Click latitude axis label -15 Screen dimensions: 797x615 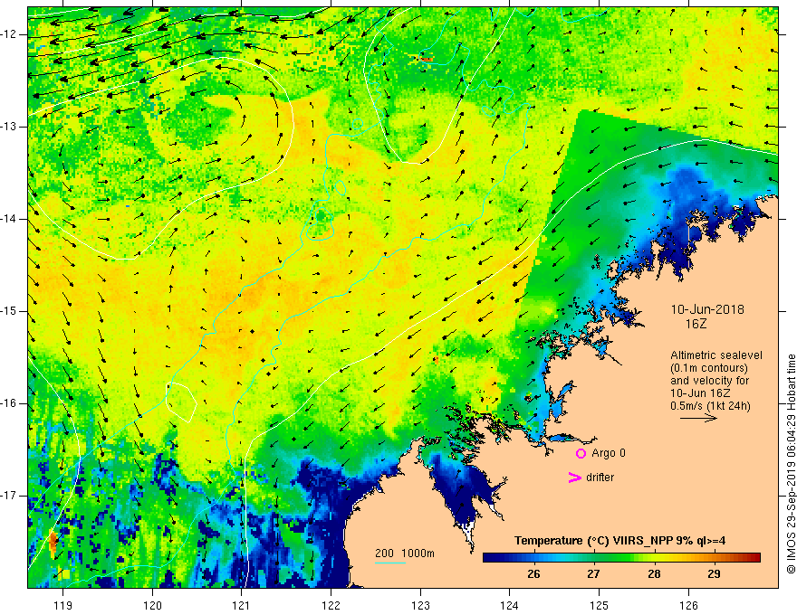10,311
